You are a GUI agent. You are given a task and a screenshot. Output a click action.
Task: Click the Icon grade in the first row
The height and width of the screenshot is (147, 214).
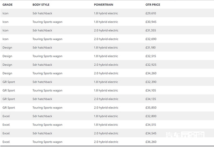point(6,13)
